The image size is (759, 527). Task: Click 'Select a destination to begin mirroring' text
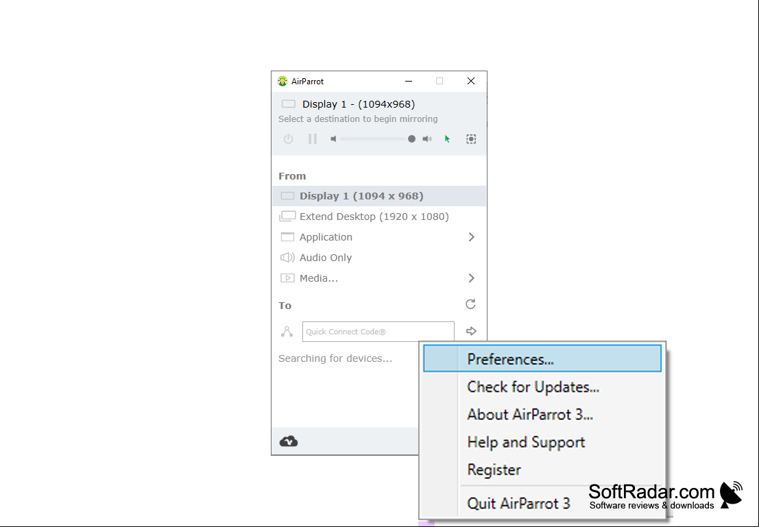point(358,119)
